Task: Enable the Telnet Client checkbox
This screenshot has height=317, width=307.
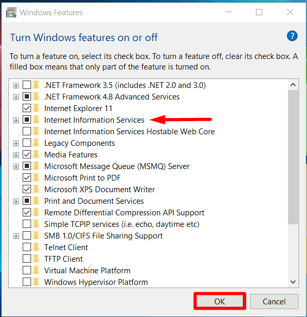Action: tap(27, 247)
